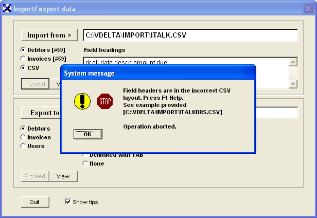Screen dimensions: 317x218
Task: Click the View button in export section
Action: pos(63,176)
